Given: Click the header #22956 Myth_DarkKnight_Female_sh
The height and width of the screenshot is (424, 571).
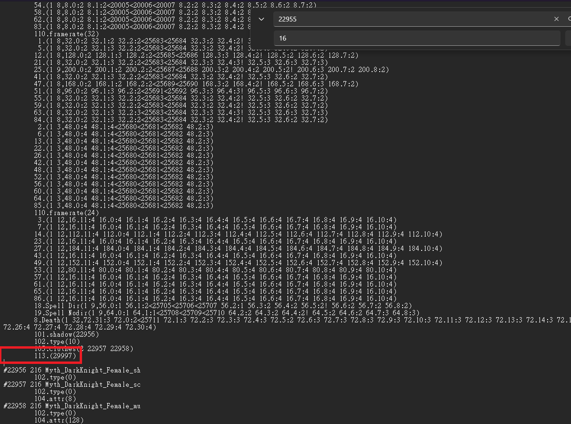Looking at the screenshot, I should [x=72, y=370].
